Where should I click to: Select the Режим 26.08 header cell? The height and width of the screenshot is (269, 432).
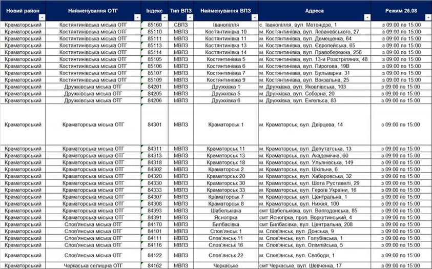pos(402,10)
